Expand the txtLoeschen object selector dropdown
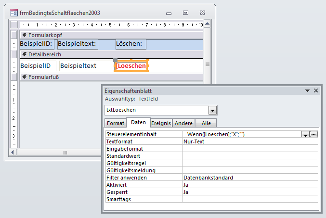This screenshot has width=326, height=218. coord(212,110)
